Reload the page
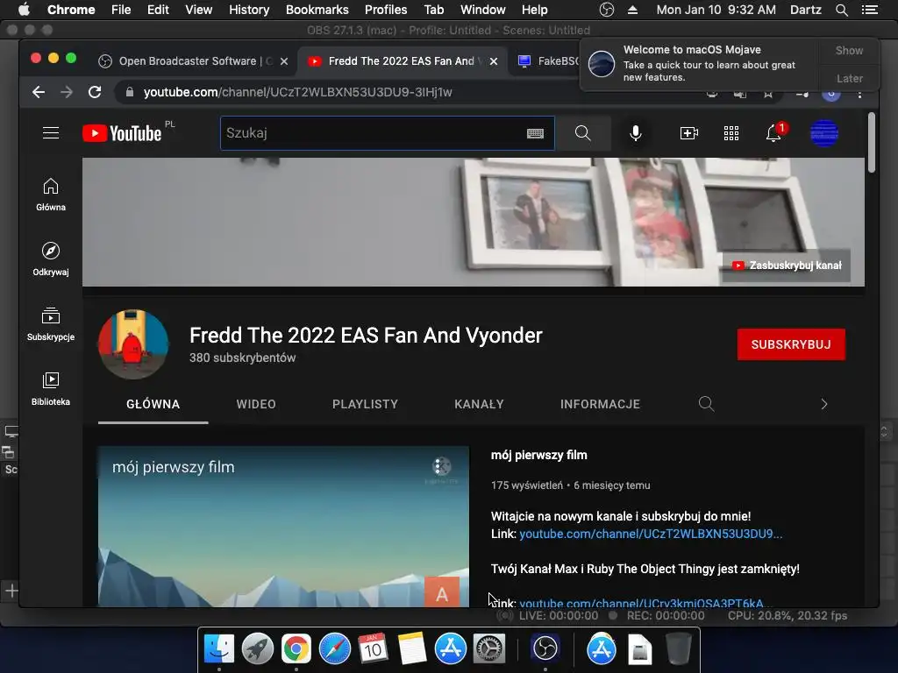 tap(95, 92)
